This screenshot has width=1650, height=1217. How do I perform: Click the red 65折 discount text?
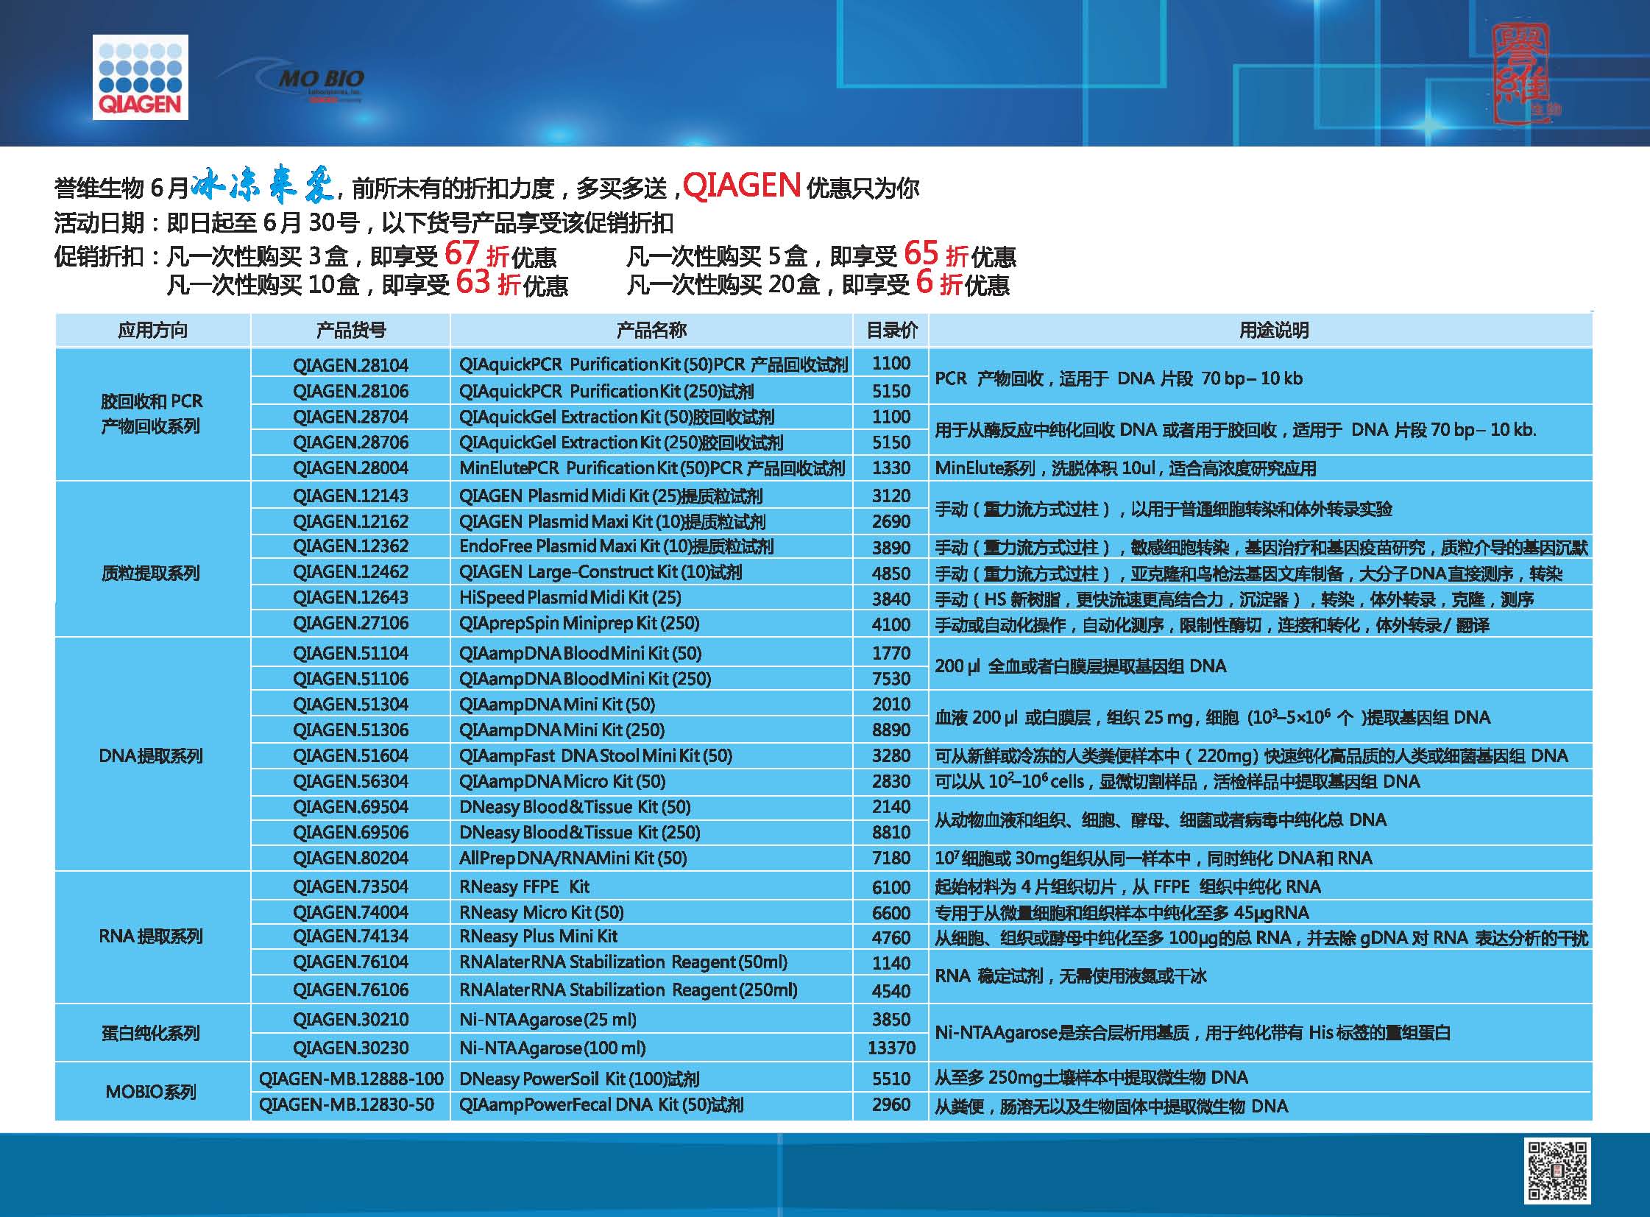click(936, 254)
